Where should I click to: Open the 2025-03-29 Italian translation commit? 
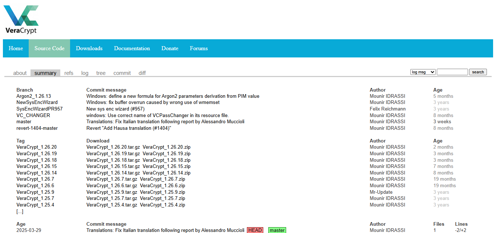[165, 230]
